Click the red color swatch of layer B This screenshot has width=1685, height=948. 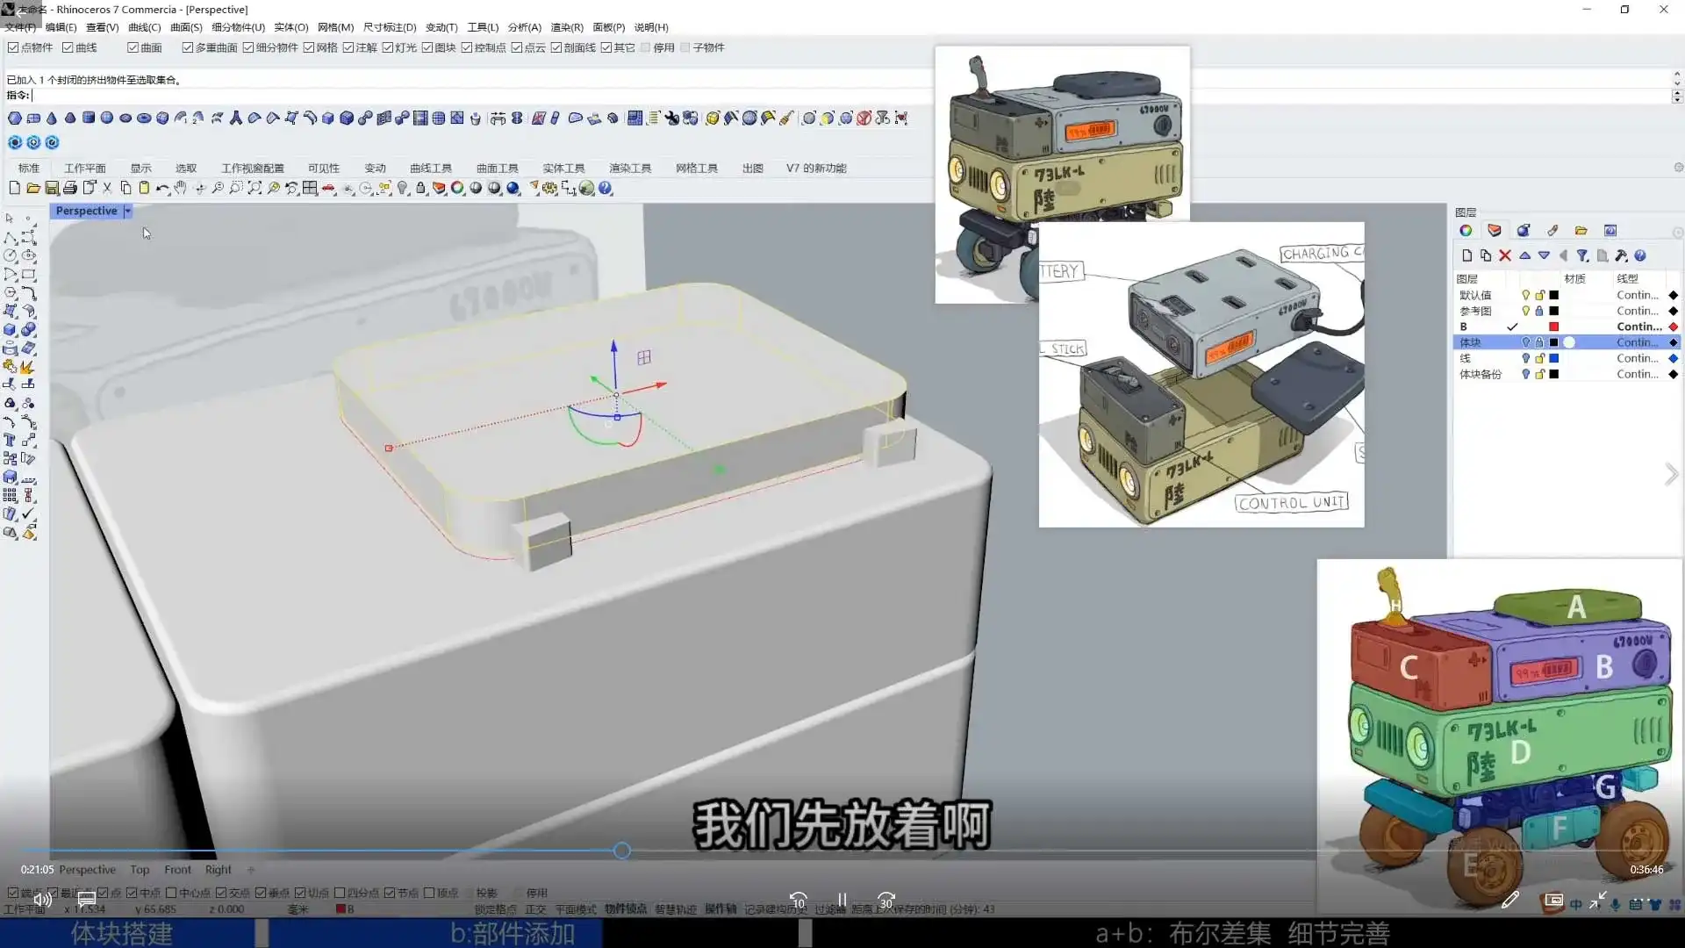pos(1553,327)
